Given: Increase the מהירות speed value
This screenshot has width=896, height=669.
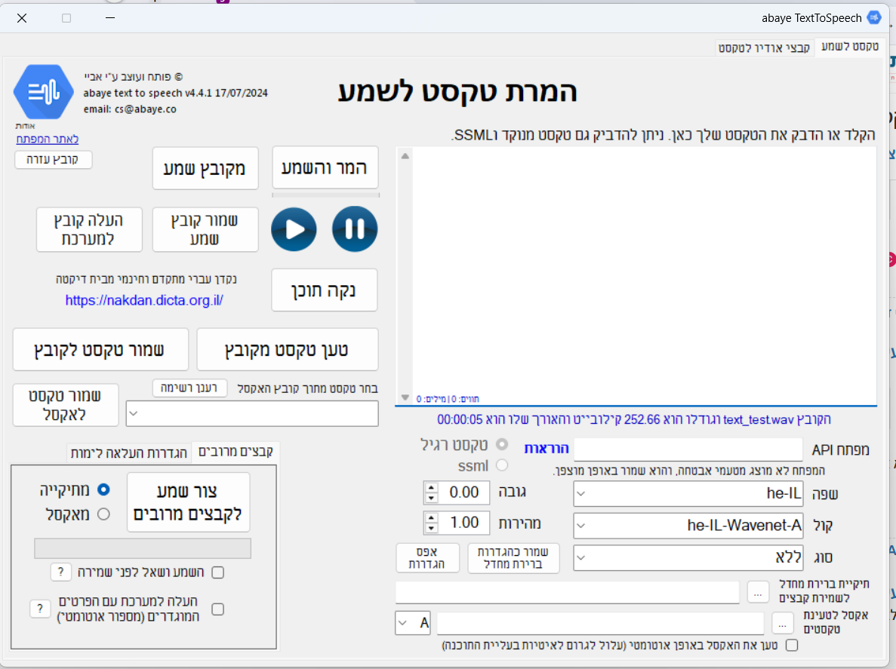Looking at the screenshot, I should pyautogui.click(x=432, y=517).
